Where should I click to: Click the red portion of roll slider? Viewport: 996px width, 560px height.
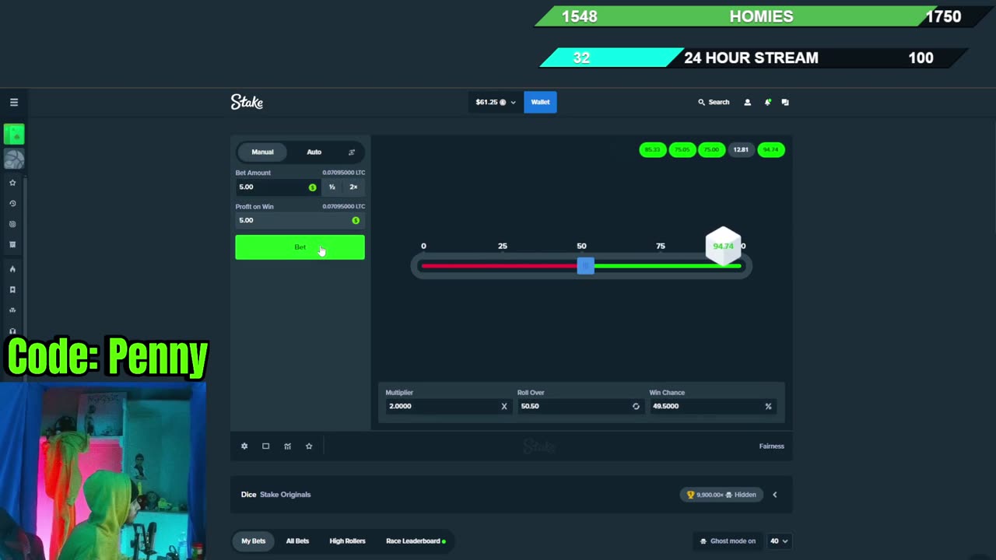[499, 266]
